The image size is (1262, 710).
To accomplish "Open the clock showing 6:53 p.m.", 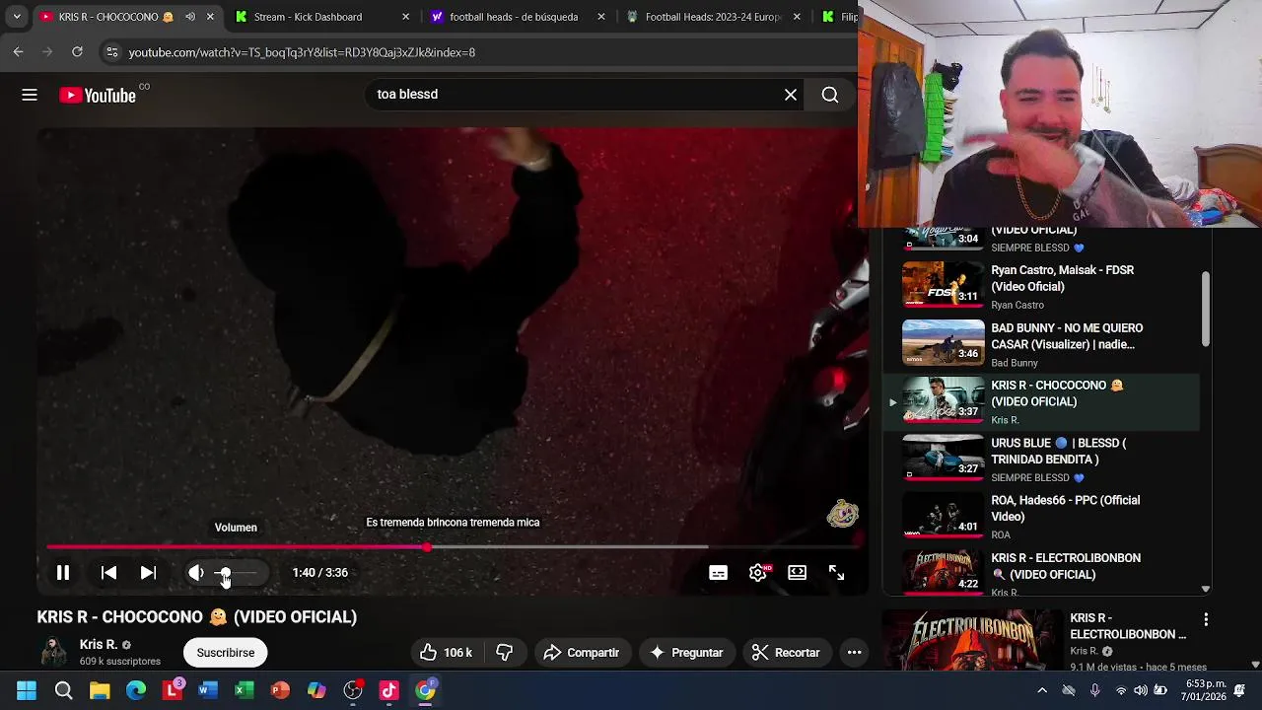I will (1205, 690).
